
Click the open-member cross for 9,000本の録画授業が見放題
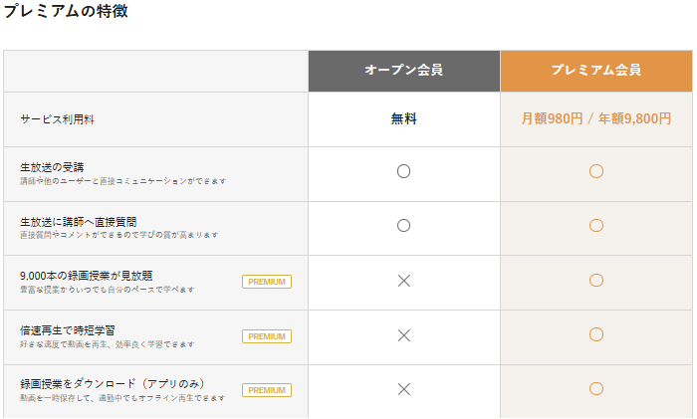(x=403, y=281)
